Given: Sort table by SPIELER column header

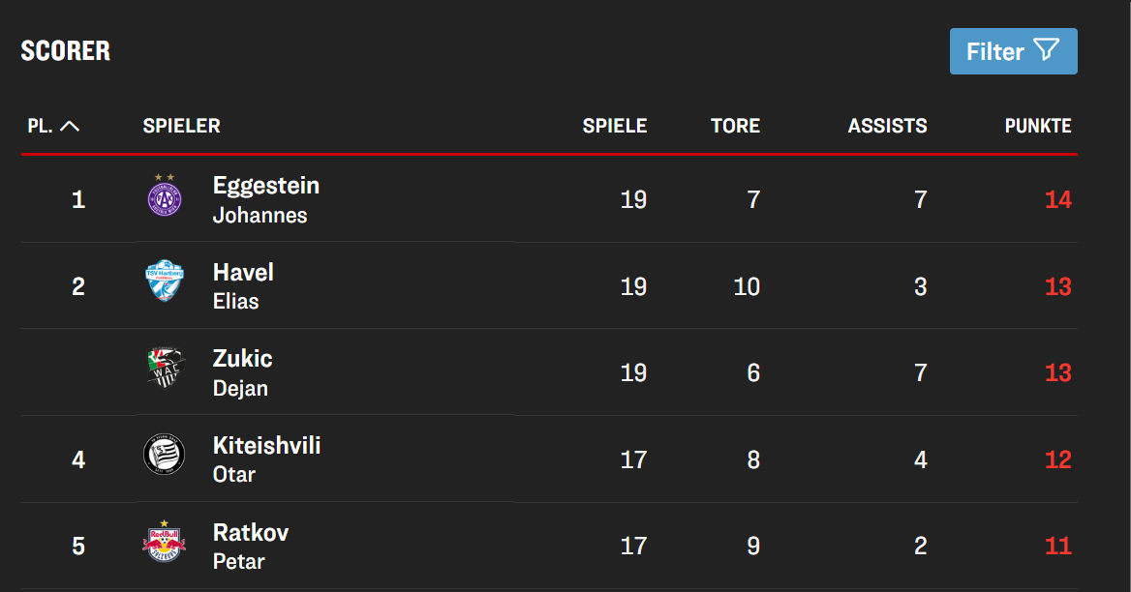Looking at the screenshot, I should (181, 126).
